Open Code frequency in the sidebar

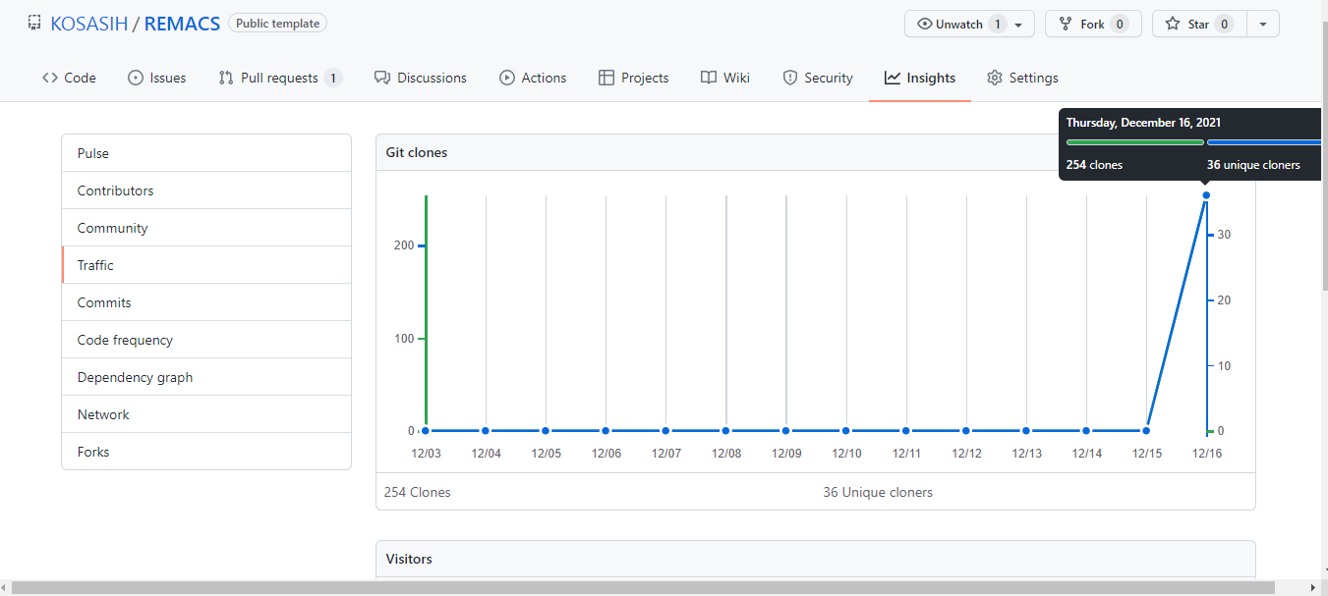pos(206,340)
